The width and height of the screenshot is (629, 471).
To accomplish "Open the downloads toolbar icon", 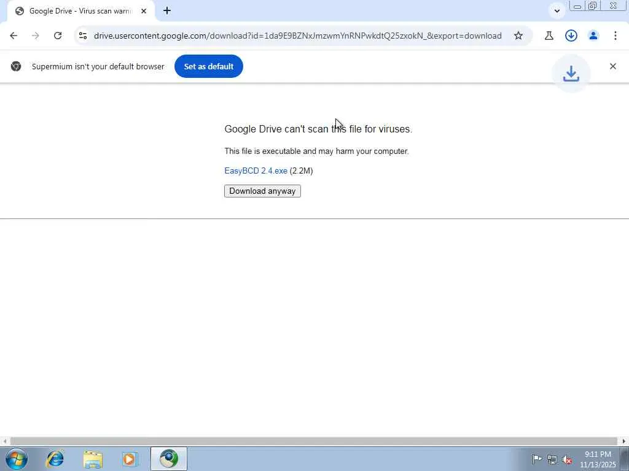I will (x=571, y=36).
